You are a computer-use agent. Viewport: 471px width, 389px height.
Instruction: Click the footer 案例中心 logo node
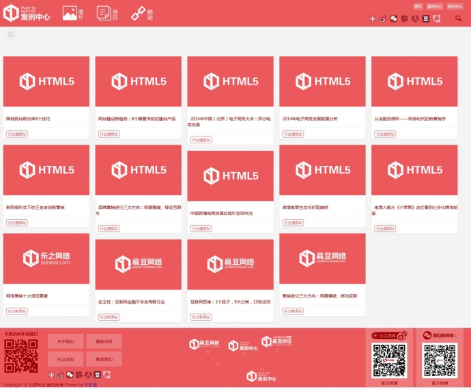click(243, 346)
